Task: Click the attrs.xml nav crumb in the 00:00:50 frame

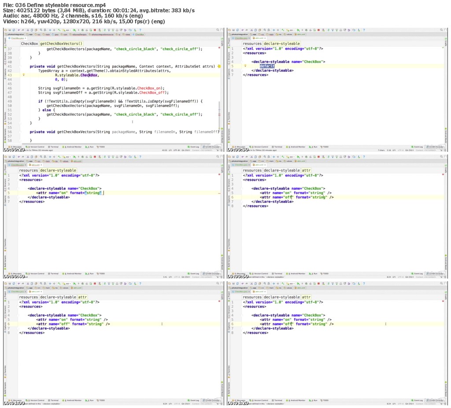Action: pyautogui.click(x=300, y=161)
